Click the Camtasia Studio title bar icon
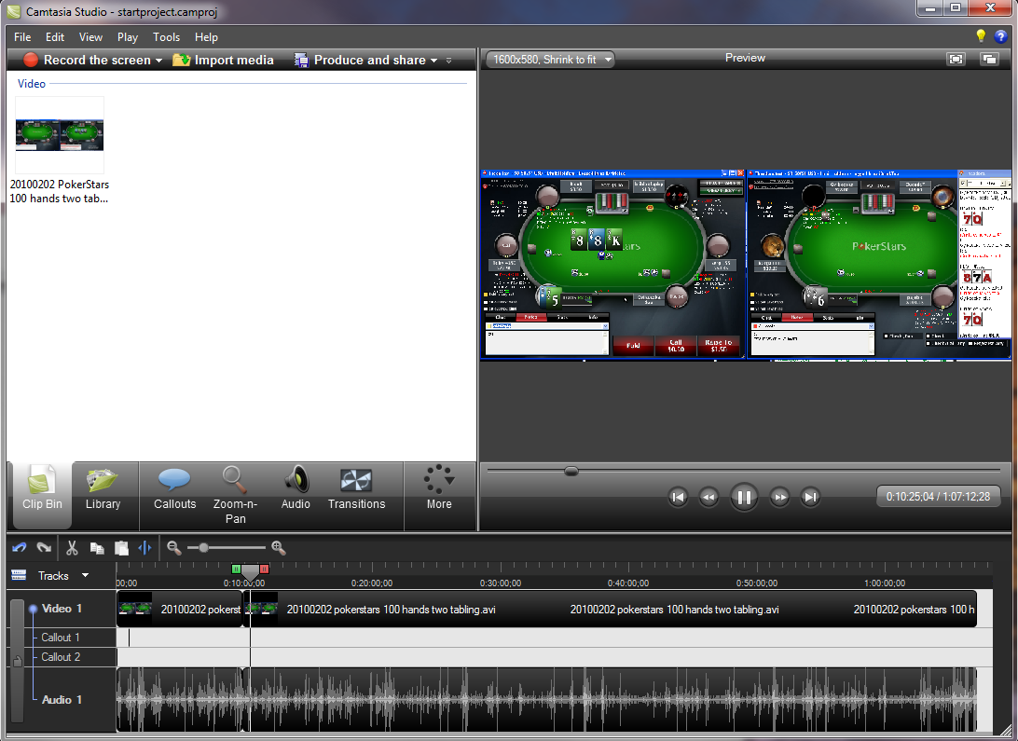This screenshot has height=741, width=1018. click(x=14, y=12)
